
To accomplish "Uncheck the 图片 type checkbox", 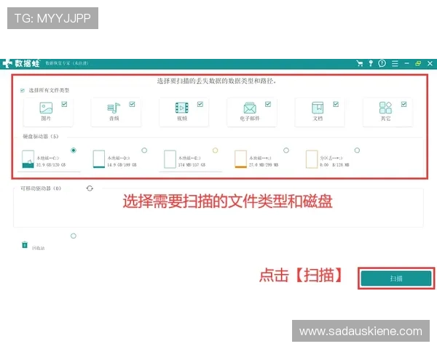I will (x=64, y=104).
